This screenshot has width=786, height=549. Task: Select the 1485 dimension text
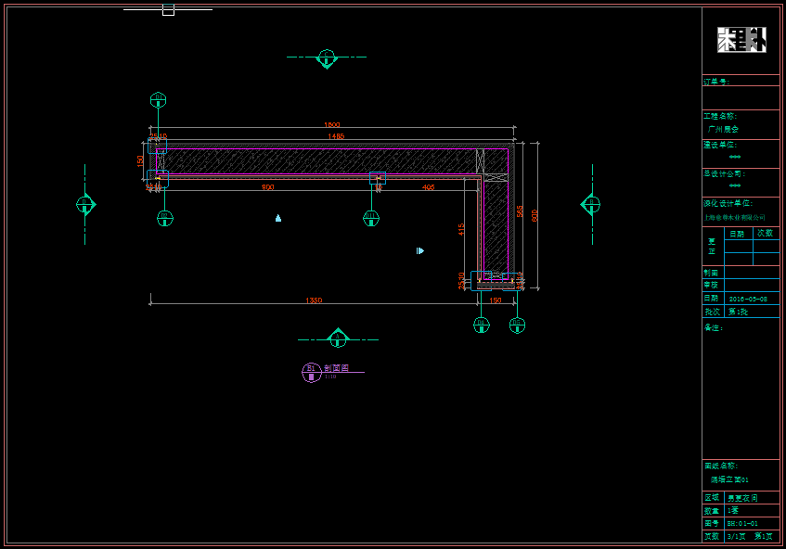tap(336, 136)
